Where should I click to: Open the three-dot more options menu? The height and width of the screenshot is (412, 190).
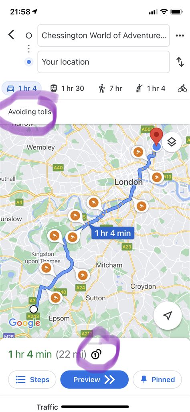(x=180, y=36)
